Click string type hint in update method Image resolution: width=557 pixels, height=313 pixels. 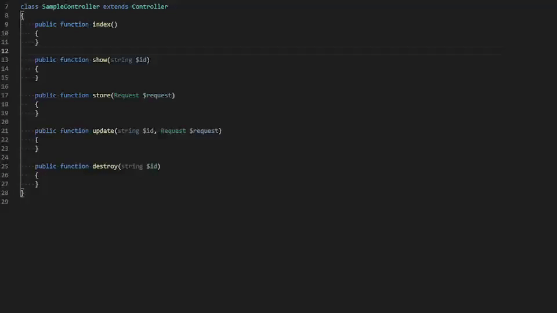[x=128, y=130]
